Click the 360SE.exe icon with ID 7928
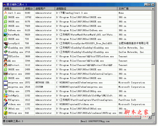This screenshot has height=126, width=158. point(6,26)
